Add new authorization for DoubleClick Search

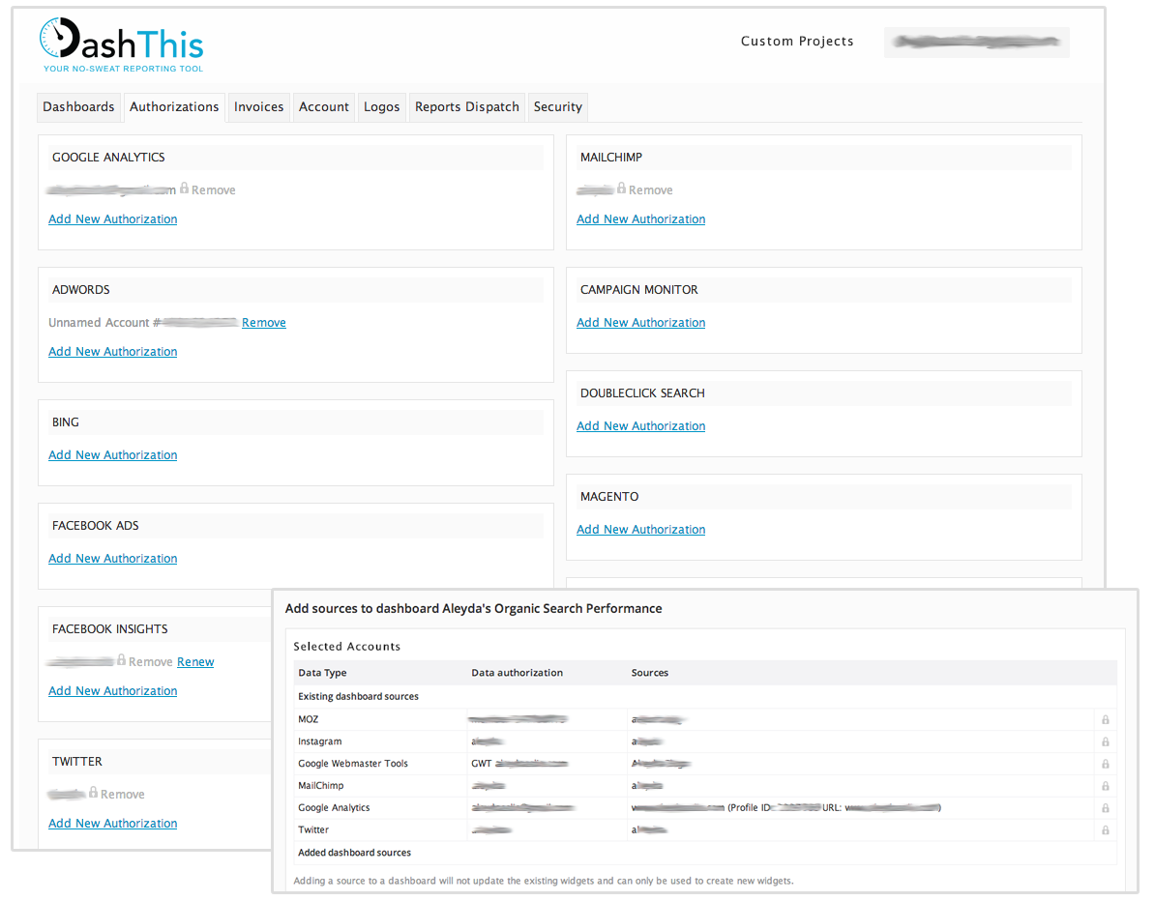tap(640, 426)
